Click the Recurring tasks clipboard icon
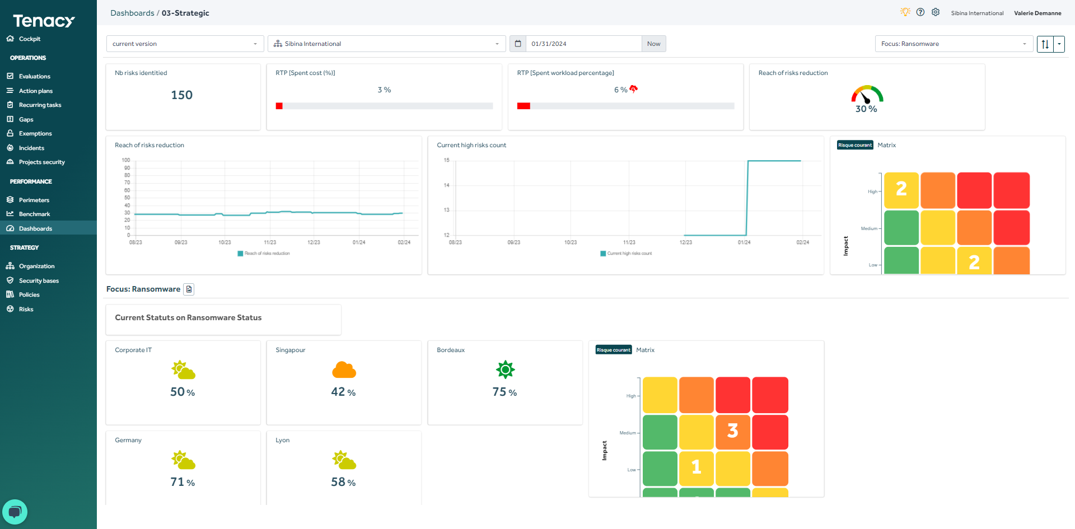1075x529 pixels. point(10,105)
